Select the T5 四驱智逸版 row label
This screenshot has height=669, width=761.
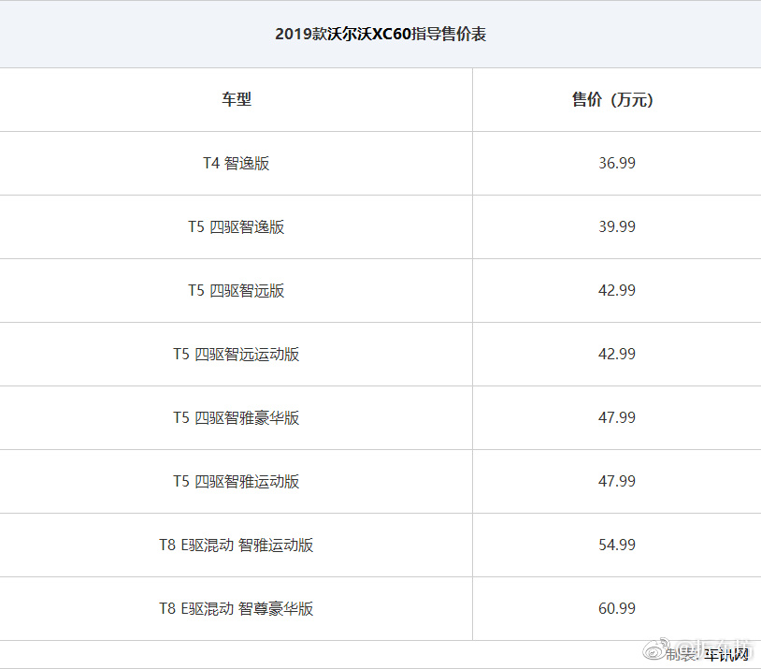(236, 226)
